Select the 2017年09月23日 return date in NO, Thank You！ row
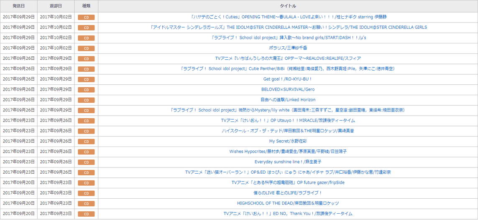Image resolution: width=478 pixels, height=220 pixels. point(56,214)
